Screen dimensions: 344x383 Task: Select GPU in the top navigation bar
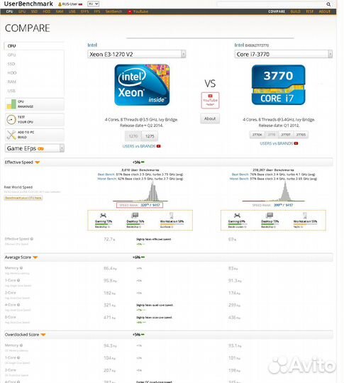(x=22, y=11)
